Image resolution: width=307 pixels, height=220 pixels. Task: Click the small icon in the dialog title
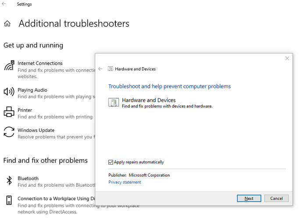pos(110,69)
